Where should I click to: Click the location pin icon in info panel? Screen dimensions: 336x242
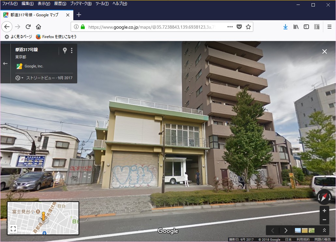point(65,50)
